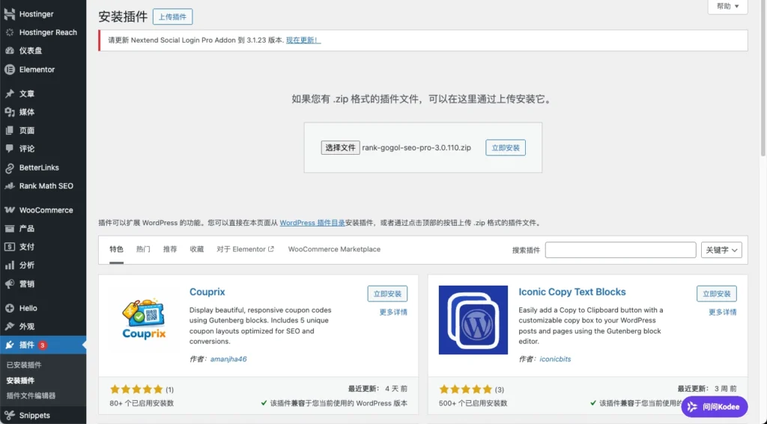Click the Couprix plugin logo

(144, 319)
